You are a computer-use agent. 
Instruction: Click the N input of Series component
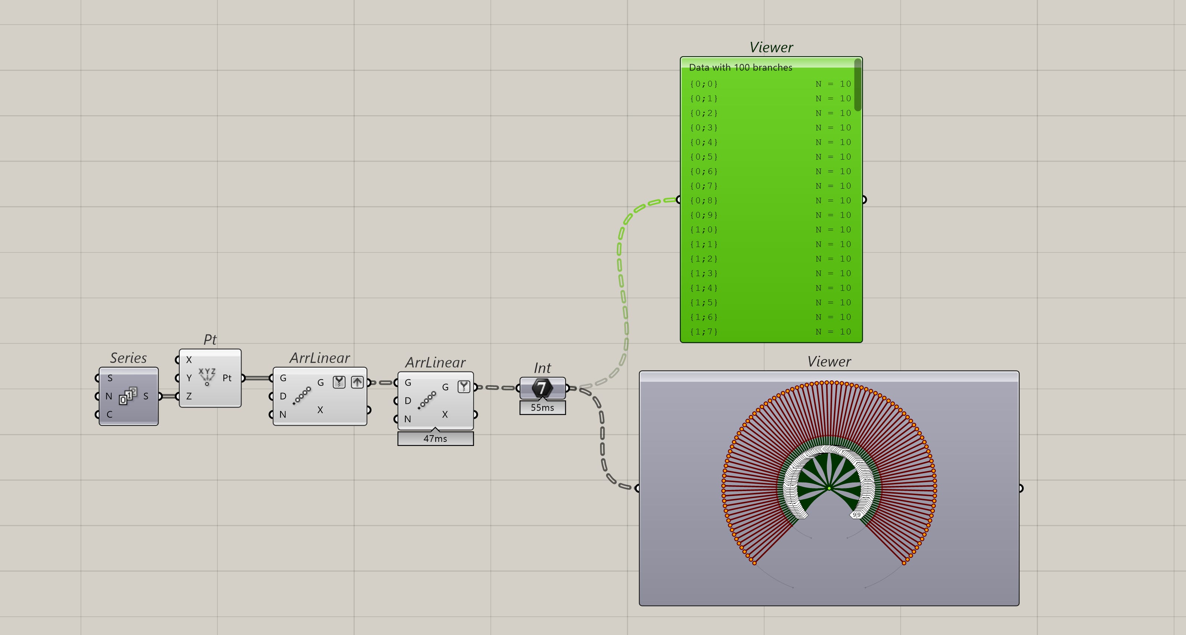(109, 396)
